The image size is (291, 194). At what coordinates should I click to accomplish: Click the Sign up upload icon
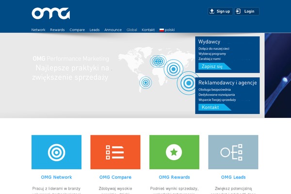[212, 11]
